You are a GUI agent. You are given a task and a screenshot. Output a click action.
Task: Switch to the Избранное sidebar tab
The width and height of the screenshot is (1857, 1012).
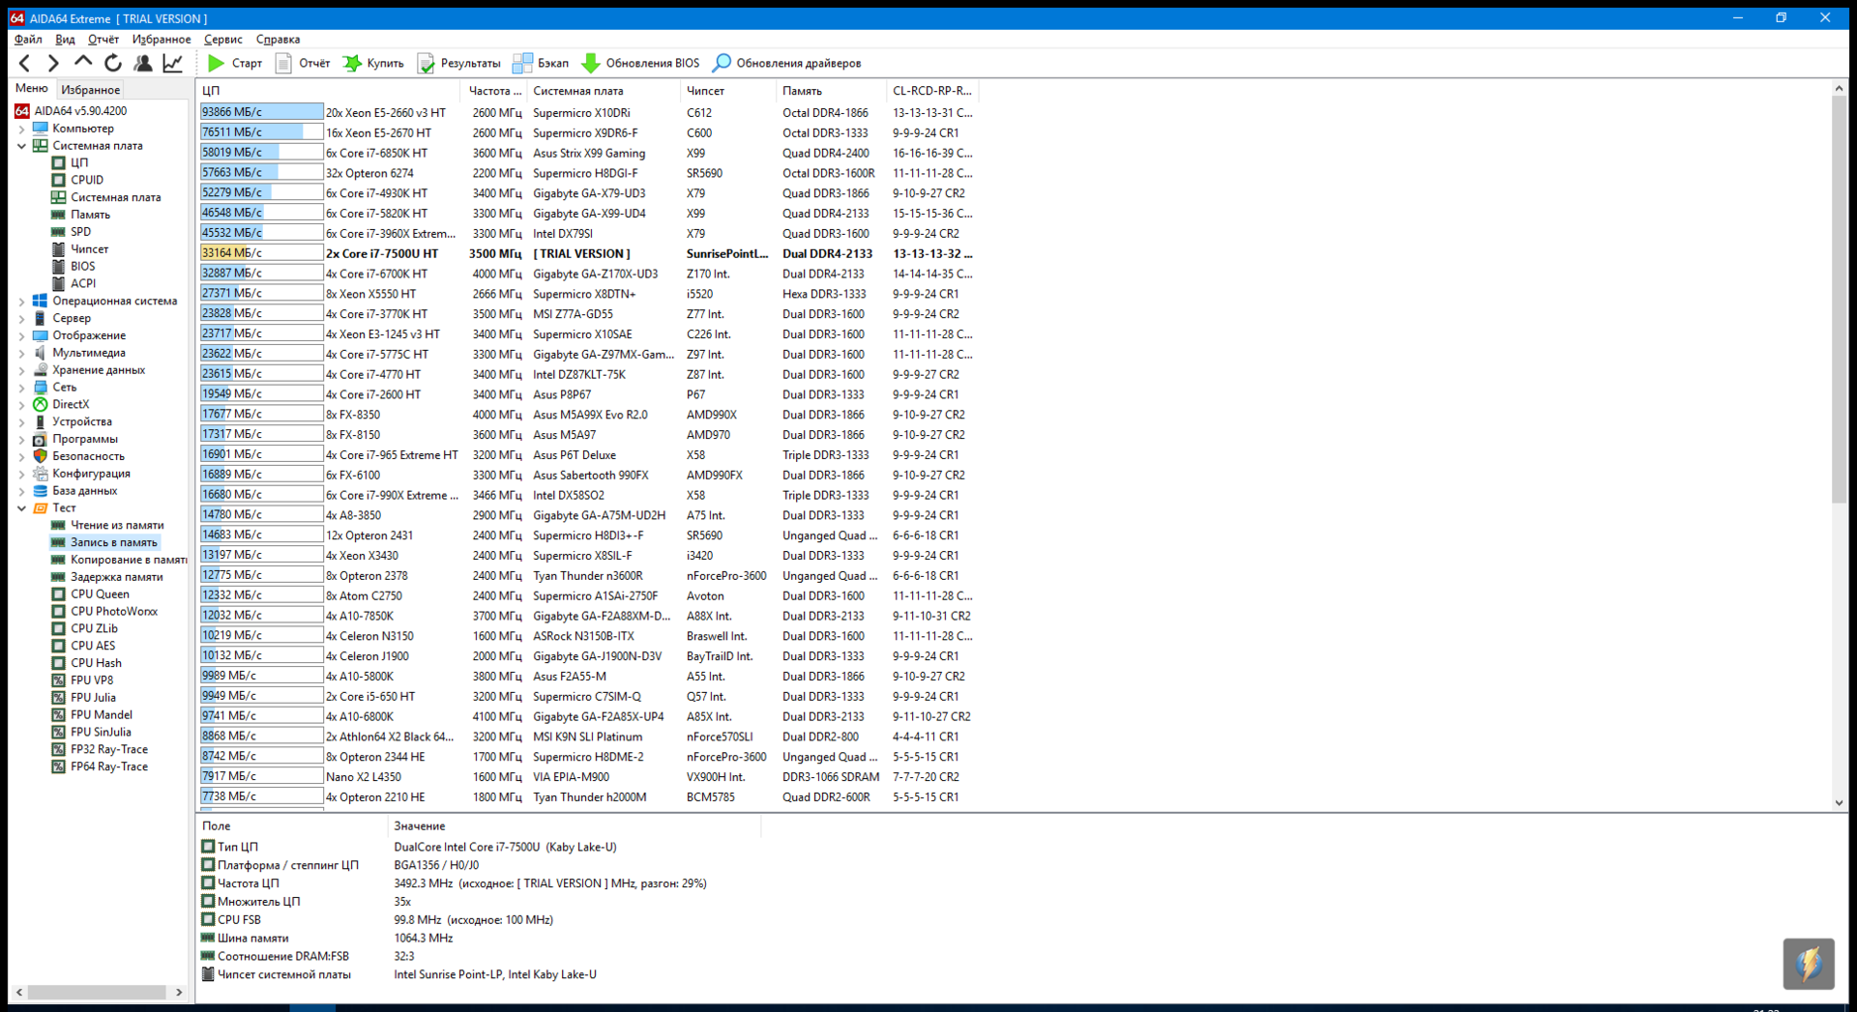tap(90, 90)
